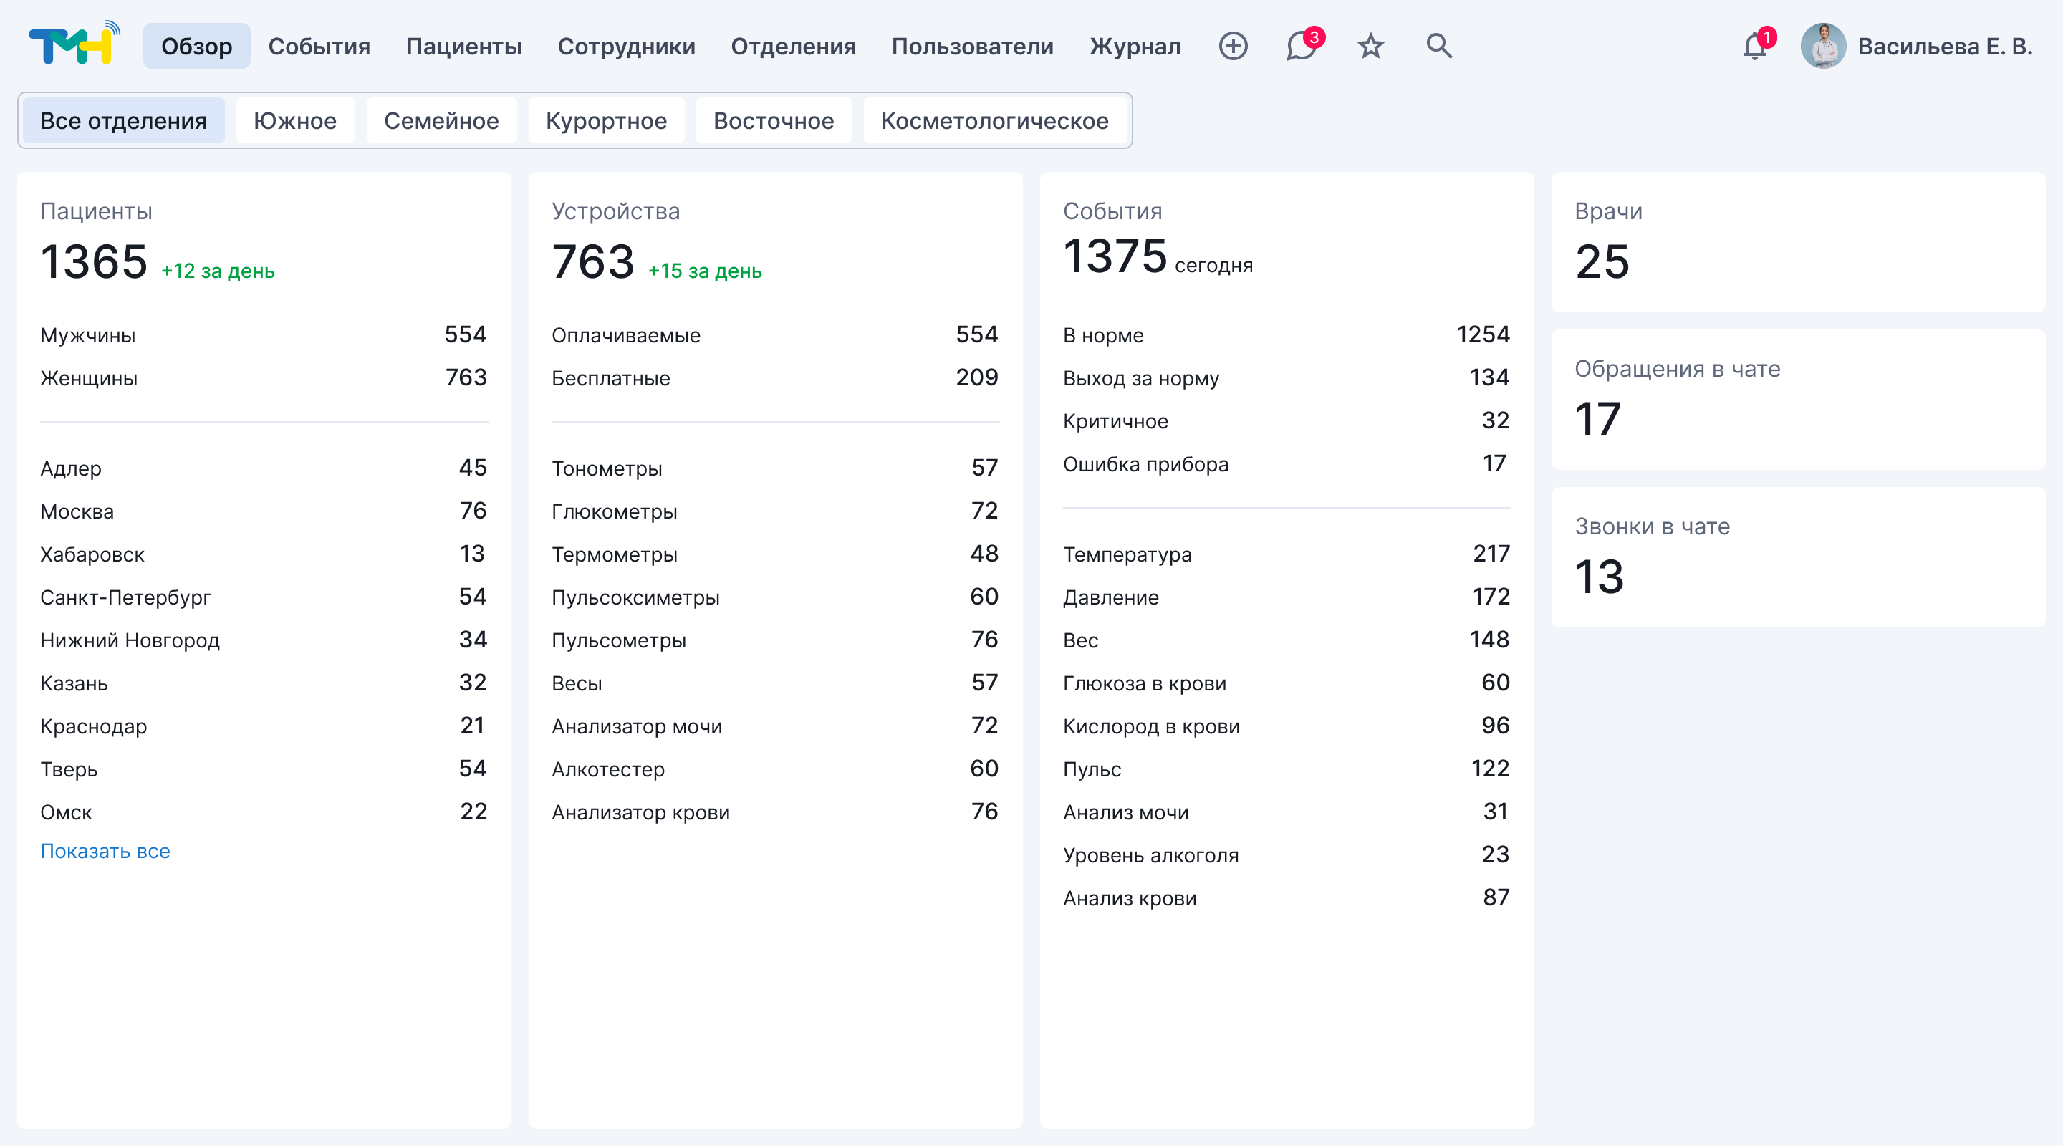The height and width of the screenshot is (1146, 2063).
Task: Click the Глюкометры row
Action: (x=775, y=511)
